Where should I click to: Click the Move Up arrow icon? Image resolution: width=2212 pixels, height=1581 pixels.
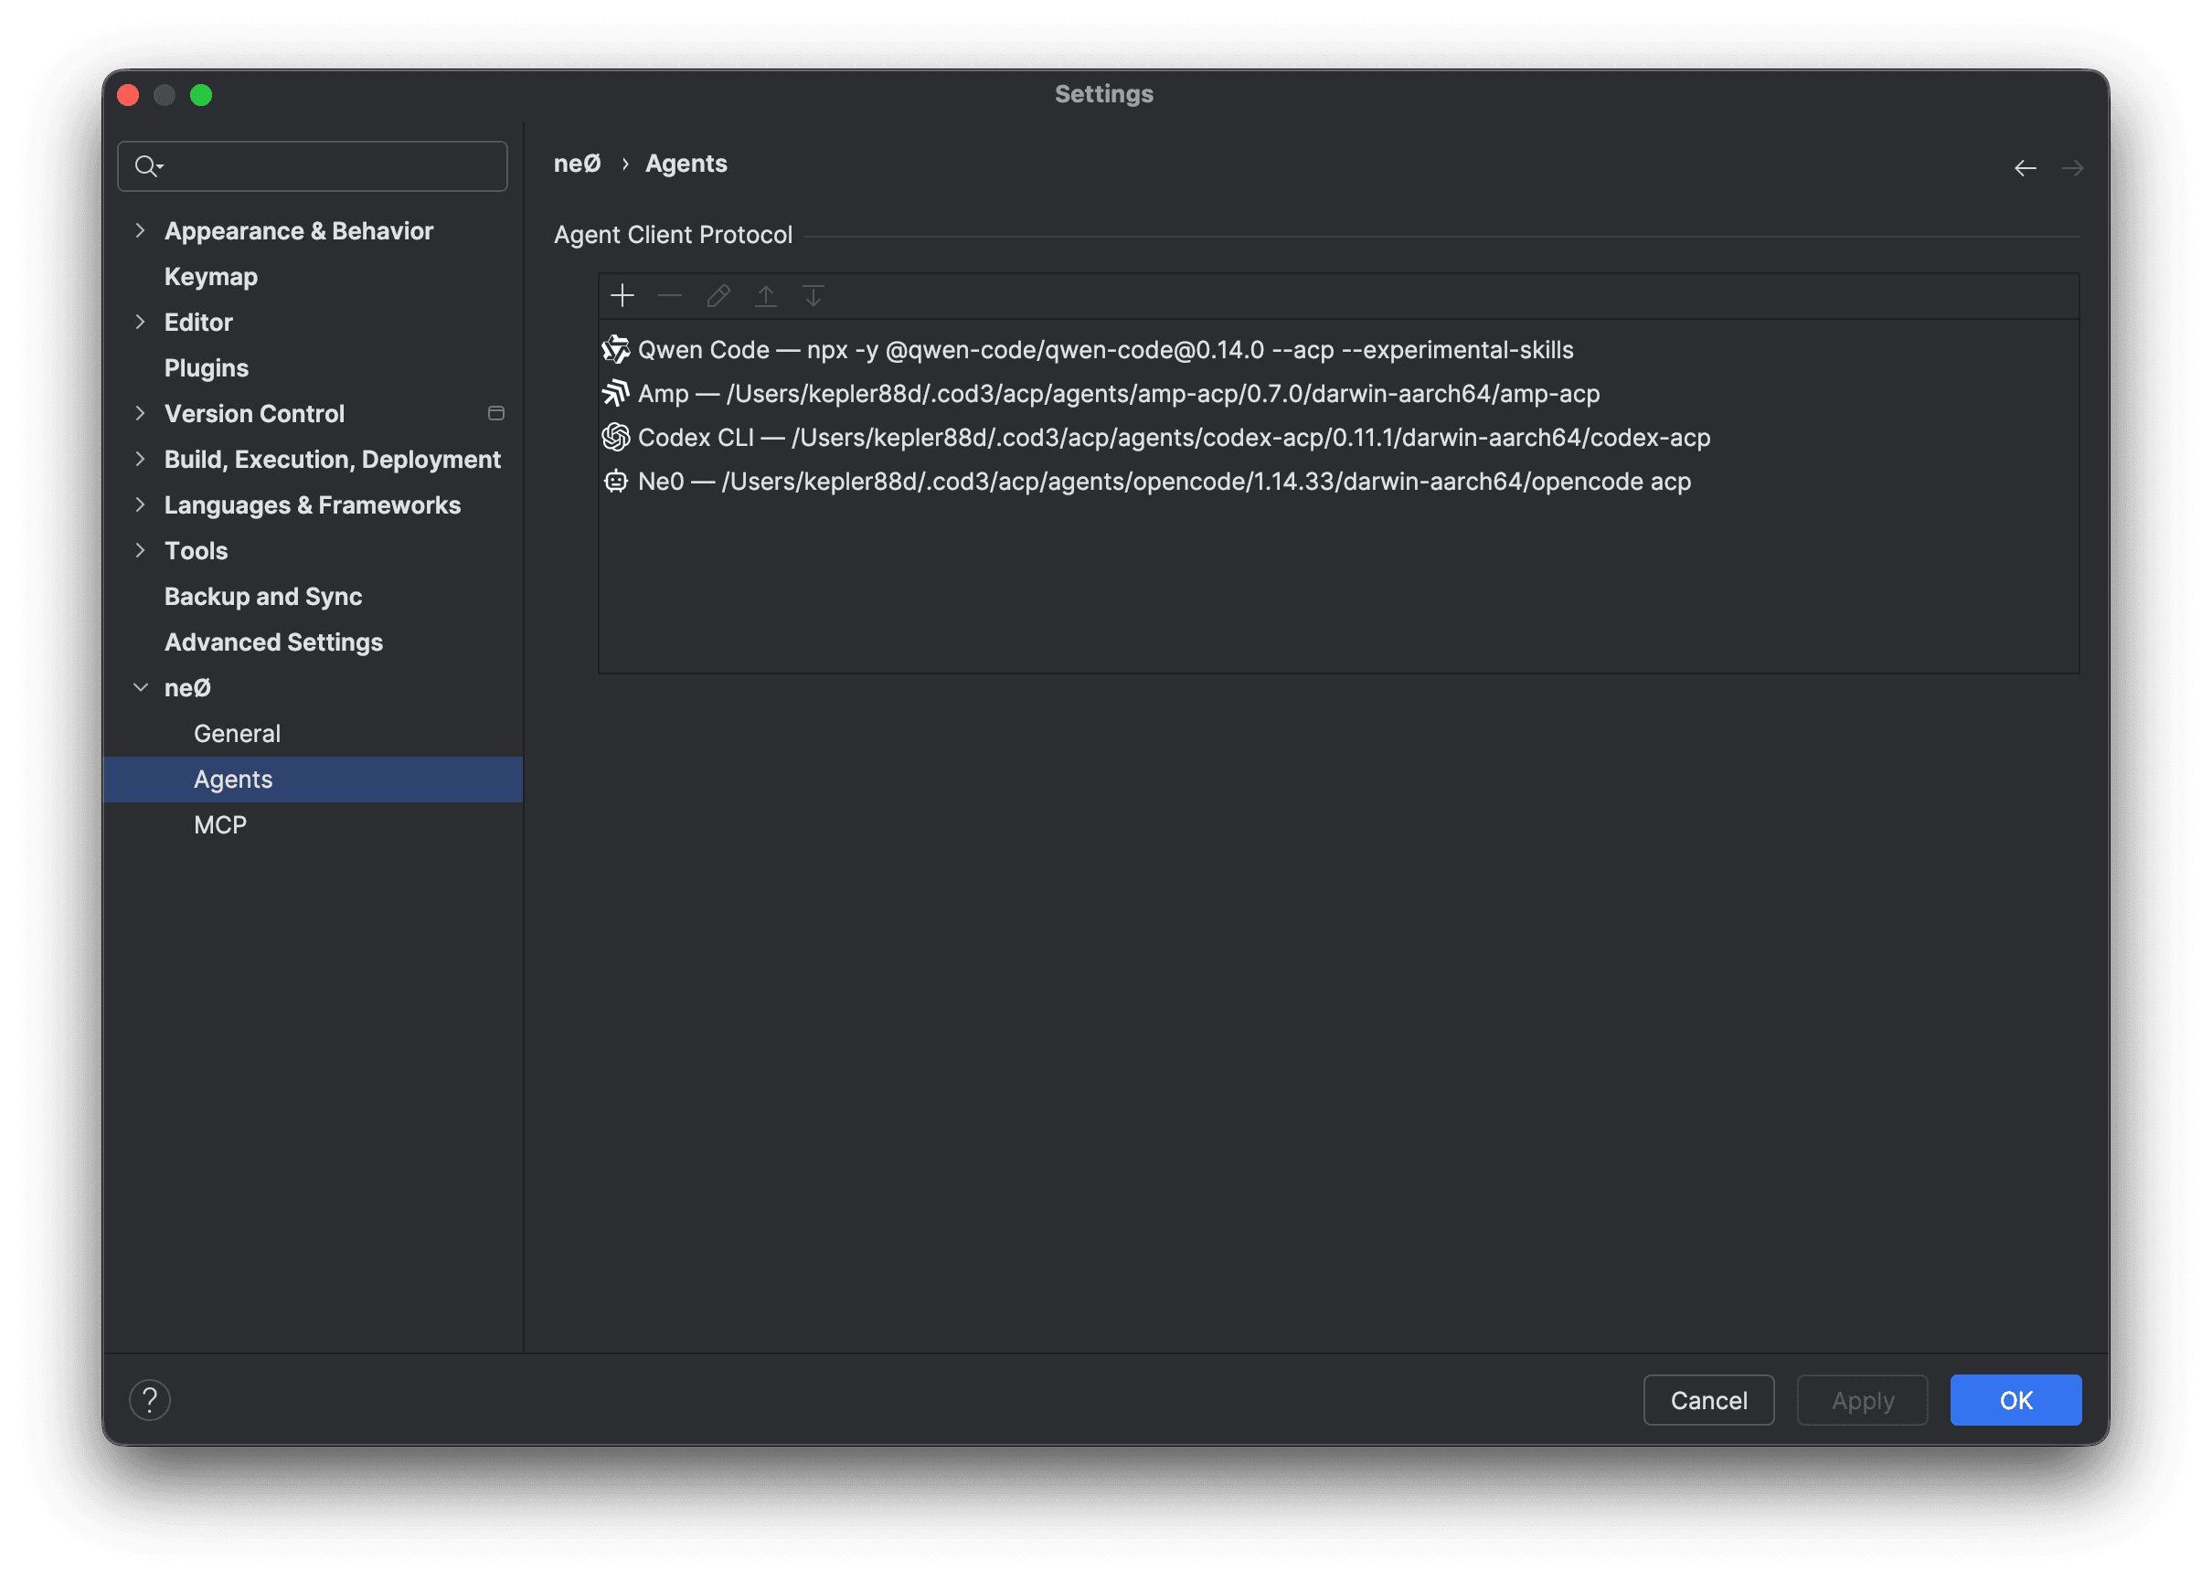point(766,295)
